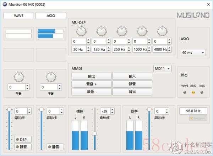The width and height of the screenshot is (213, 156).
Task: Click the WAVE channel level fader handle
Action: 9,110
